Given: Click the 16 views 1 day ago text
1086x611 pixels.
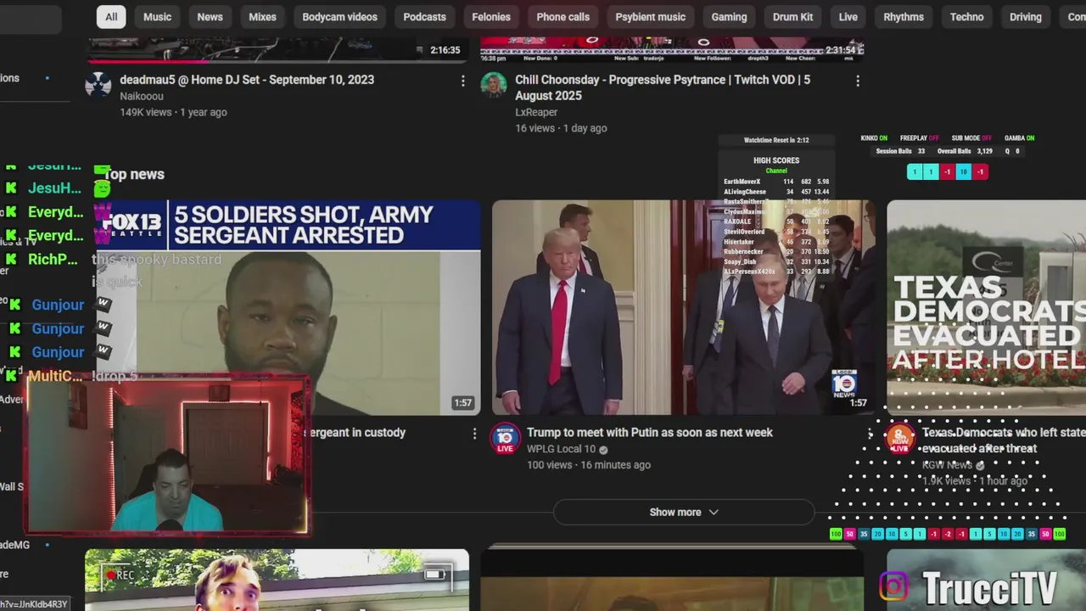Looking at the screenshot, I should click(561, 128).
